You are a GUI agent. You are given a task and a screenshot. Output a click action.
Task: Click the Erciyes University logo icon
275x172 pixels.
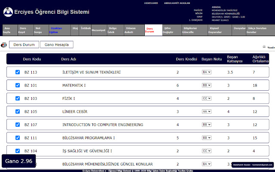7,12
